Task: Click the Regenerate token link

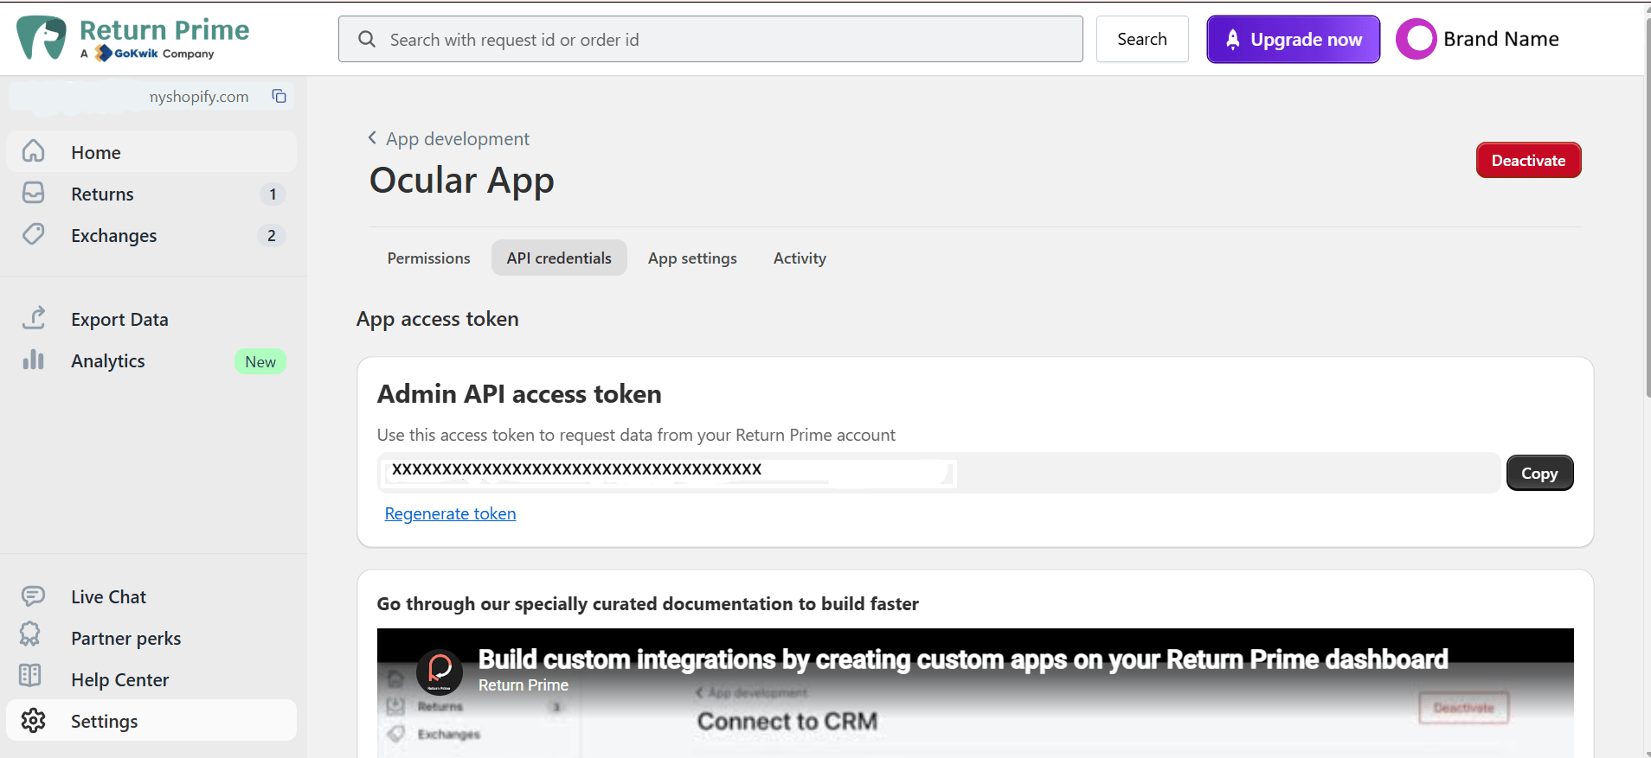Action: [x=450, y=513]
